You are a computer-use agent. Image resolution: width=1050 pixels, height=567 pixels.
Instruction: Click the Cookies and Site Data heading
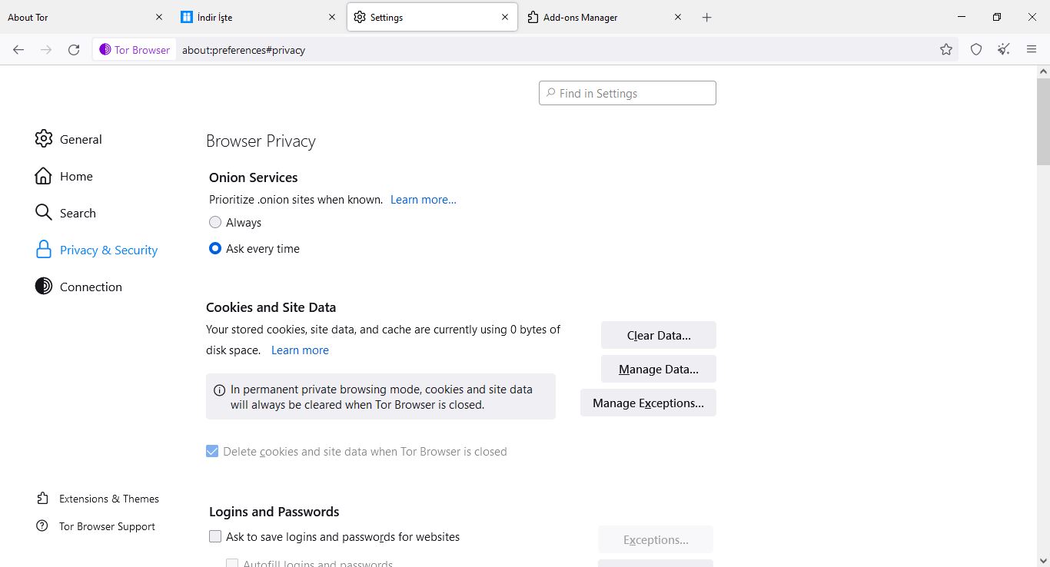271,307
